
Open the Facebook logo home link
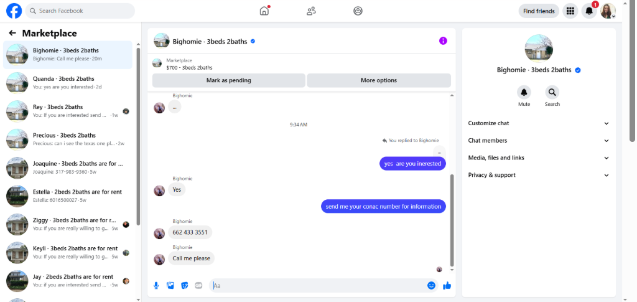pyautogui.click(x=14, y=11)
